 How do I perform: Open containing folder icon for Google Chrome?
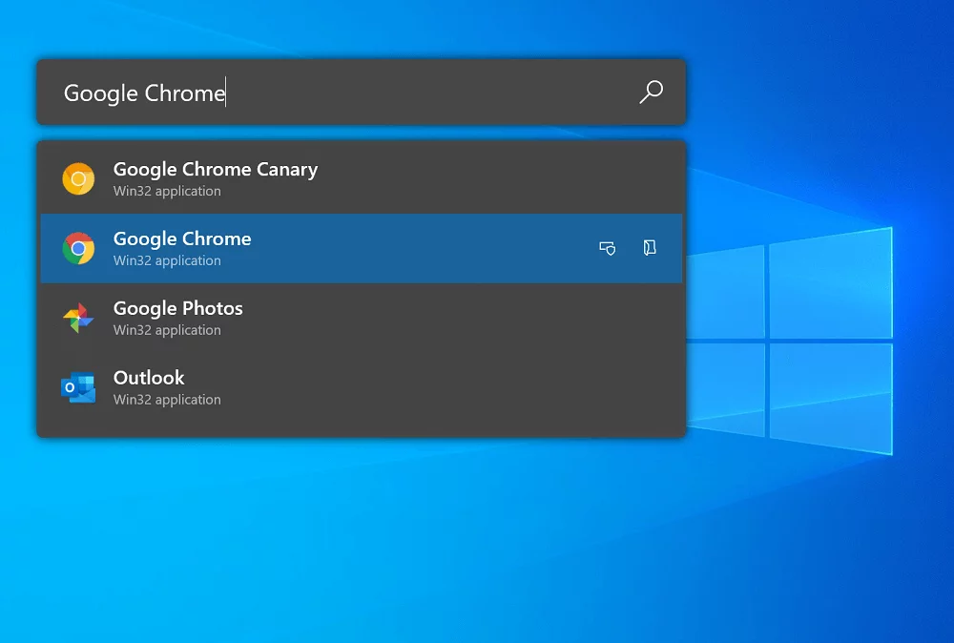point(650,248)
